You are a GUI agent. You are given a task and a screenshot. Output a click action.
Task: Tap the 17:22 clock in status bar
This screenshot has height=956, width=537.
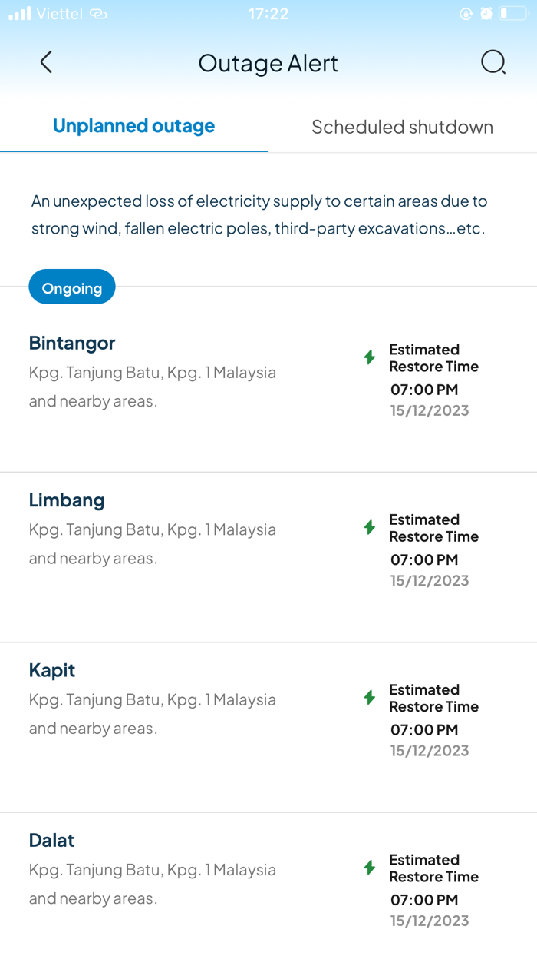click(268, 14)
